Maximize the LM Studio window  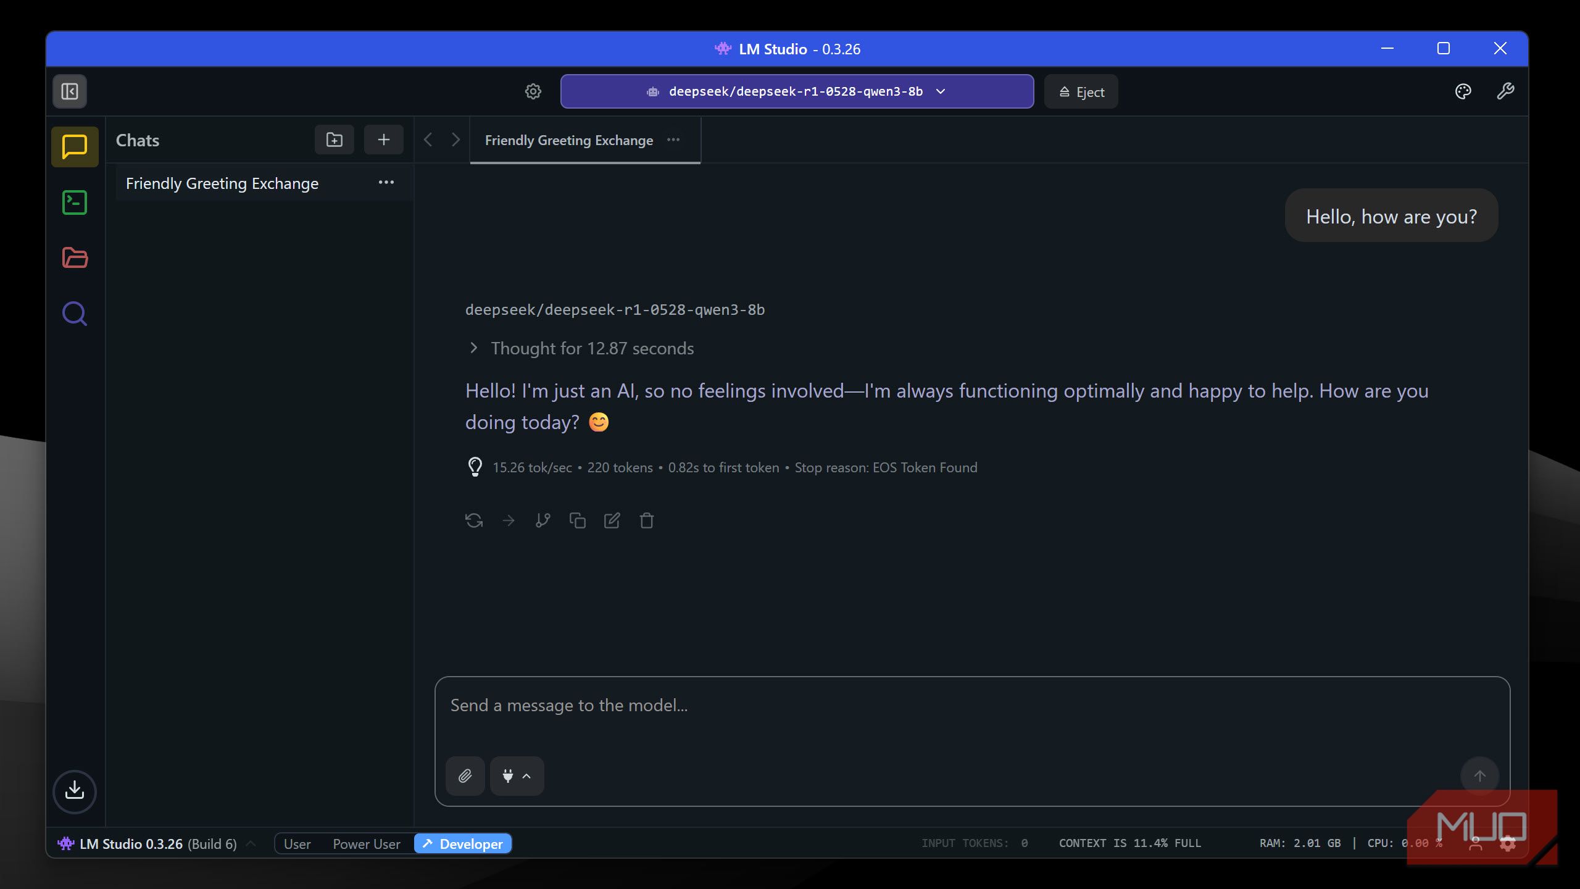(1444, 48)
